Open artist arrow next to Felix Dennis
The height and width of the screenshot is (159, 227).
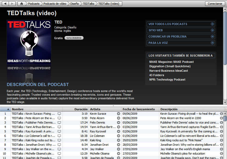(119, 123)
